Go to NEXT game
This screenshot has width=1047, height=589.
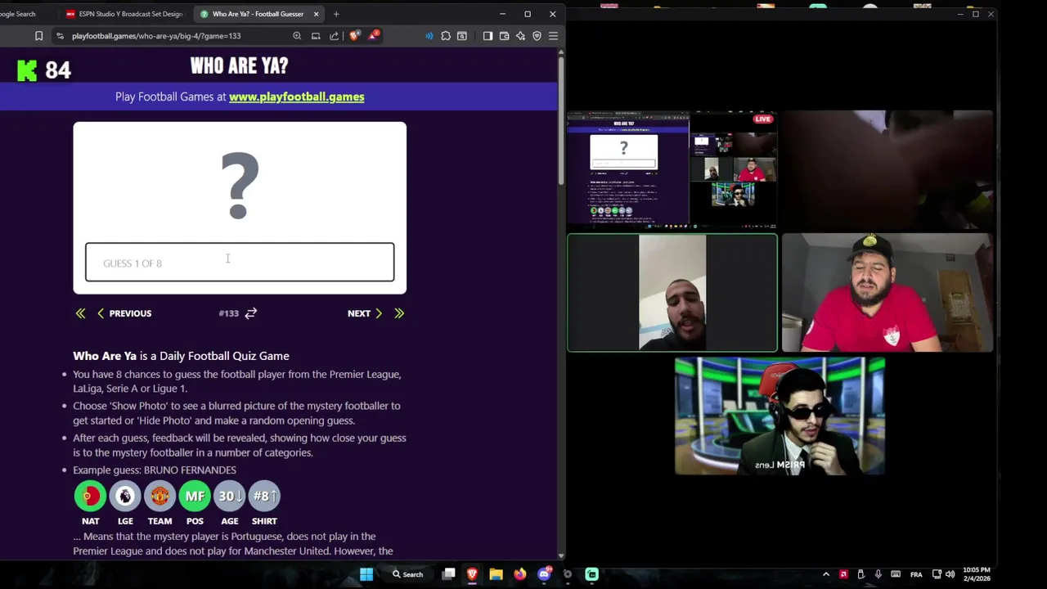(365, 313)
